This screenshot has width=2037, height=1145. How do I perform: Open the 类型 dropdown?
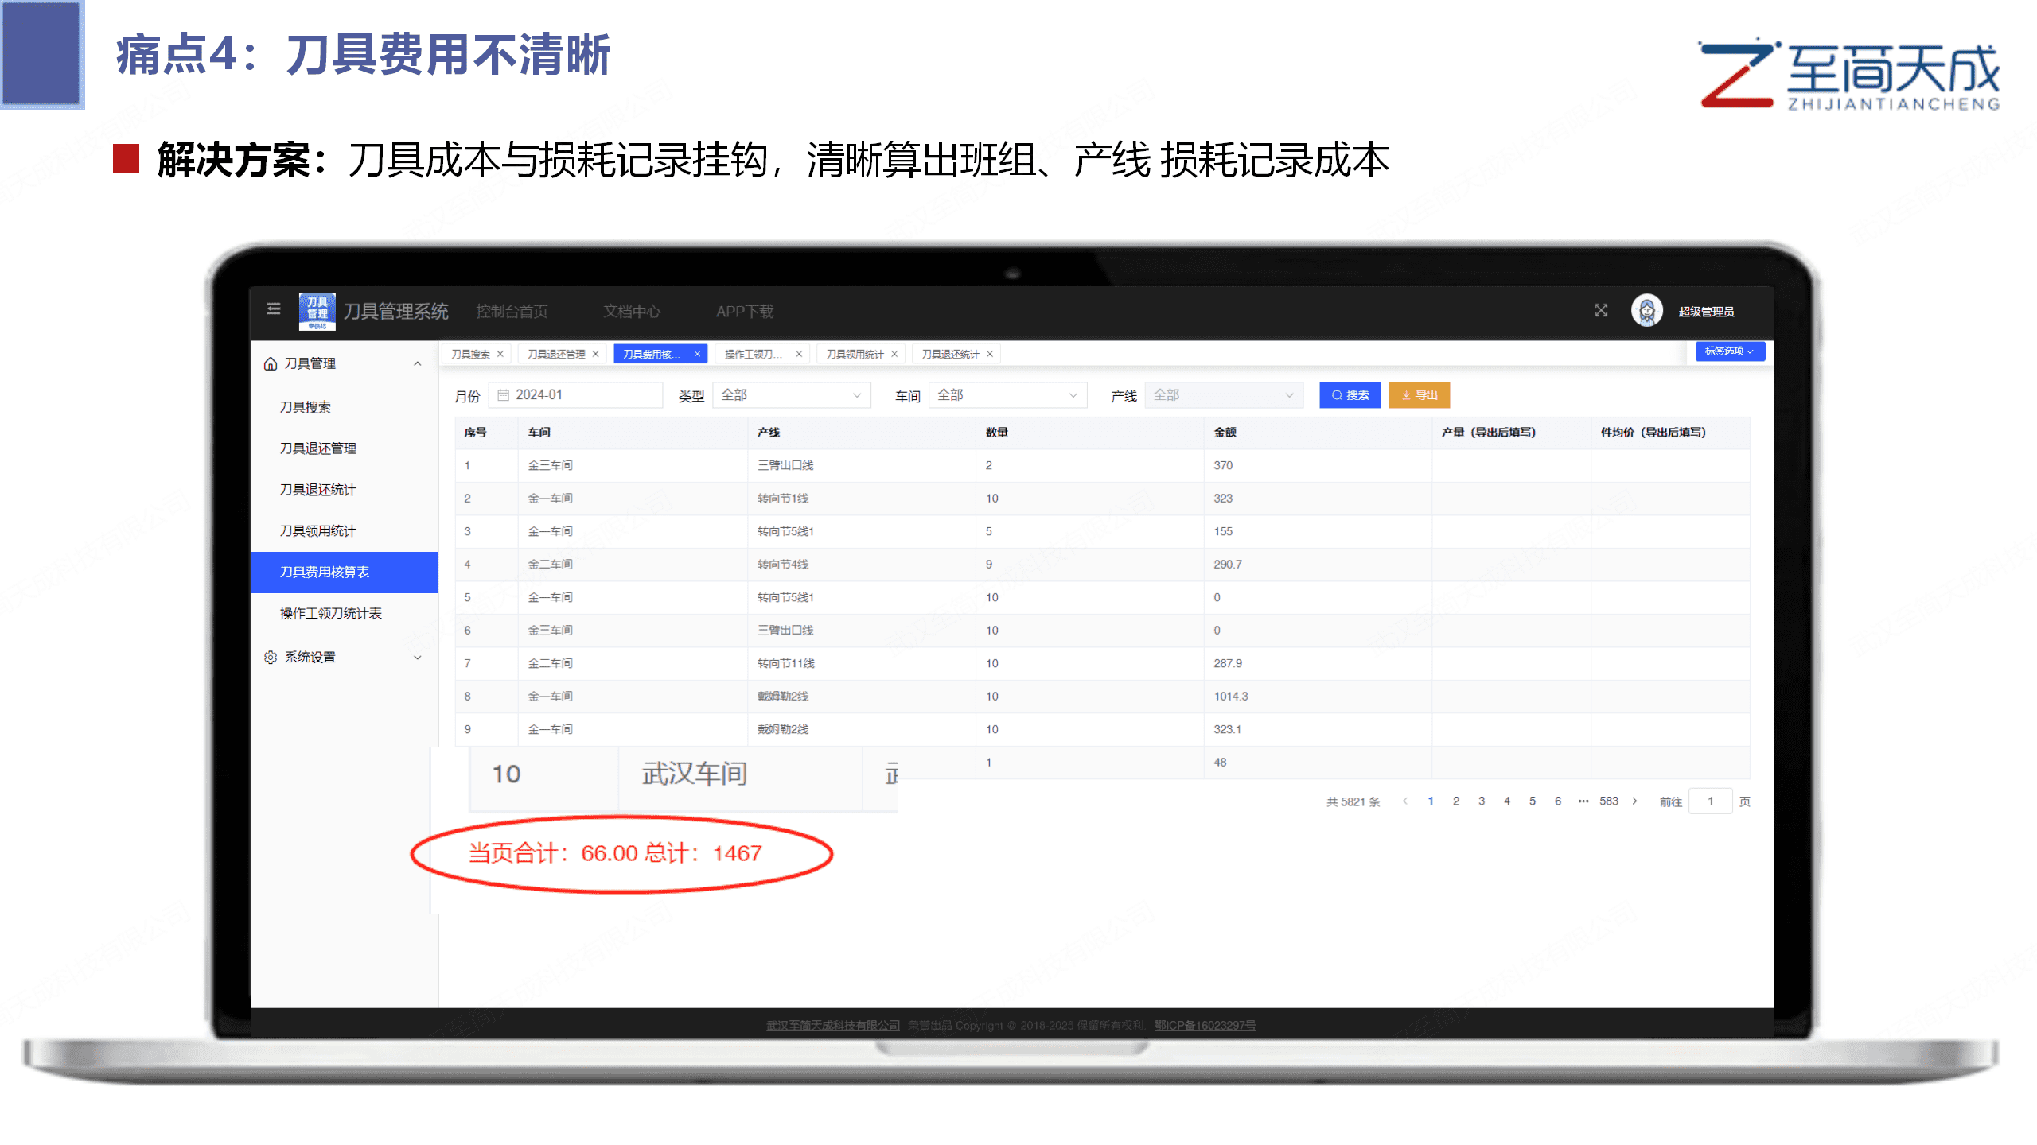[x=791, y=395]
